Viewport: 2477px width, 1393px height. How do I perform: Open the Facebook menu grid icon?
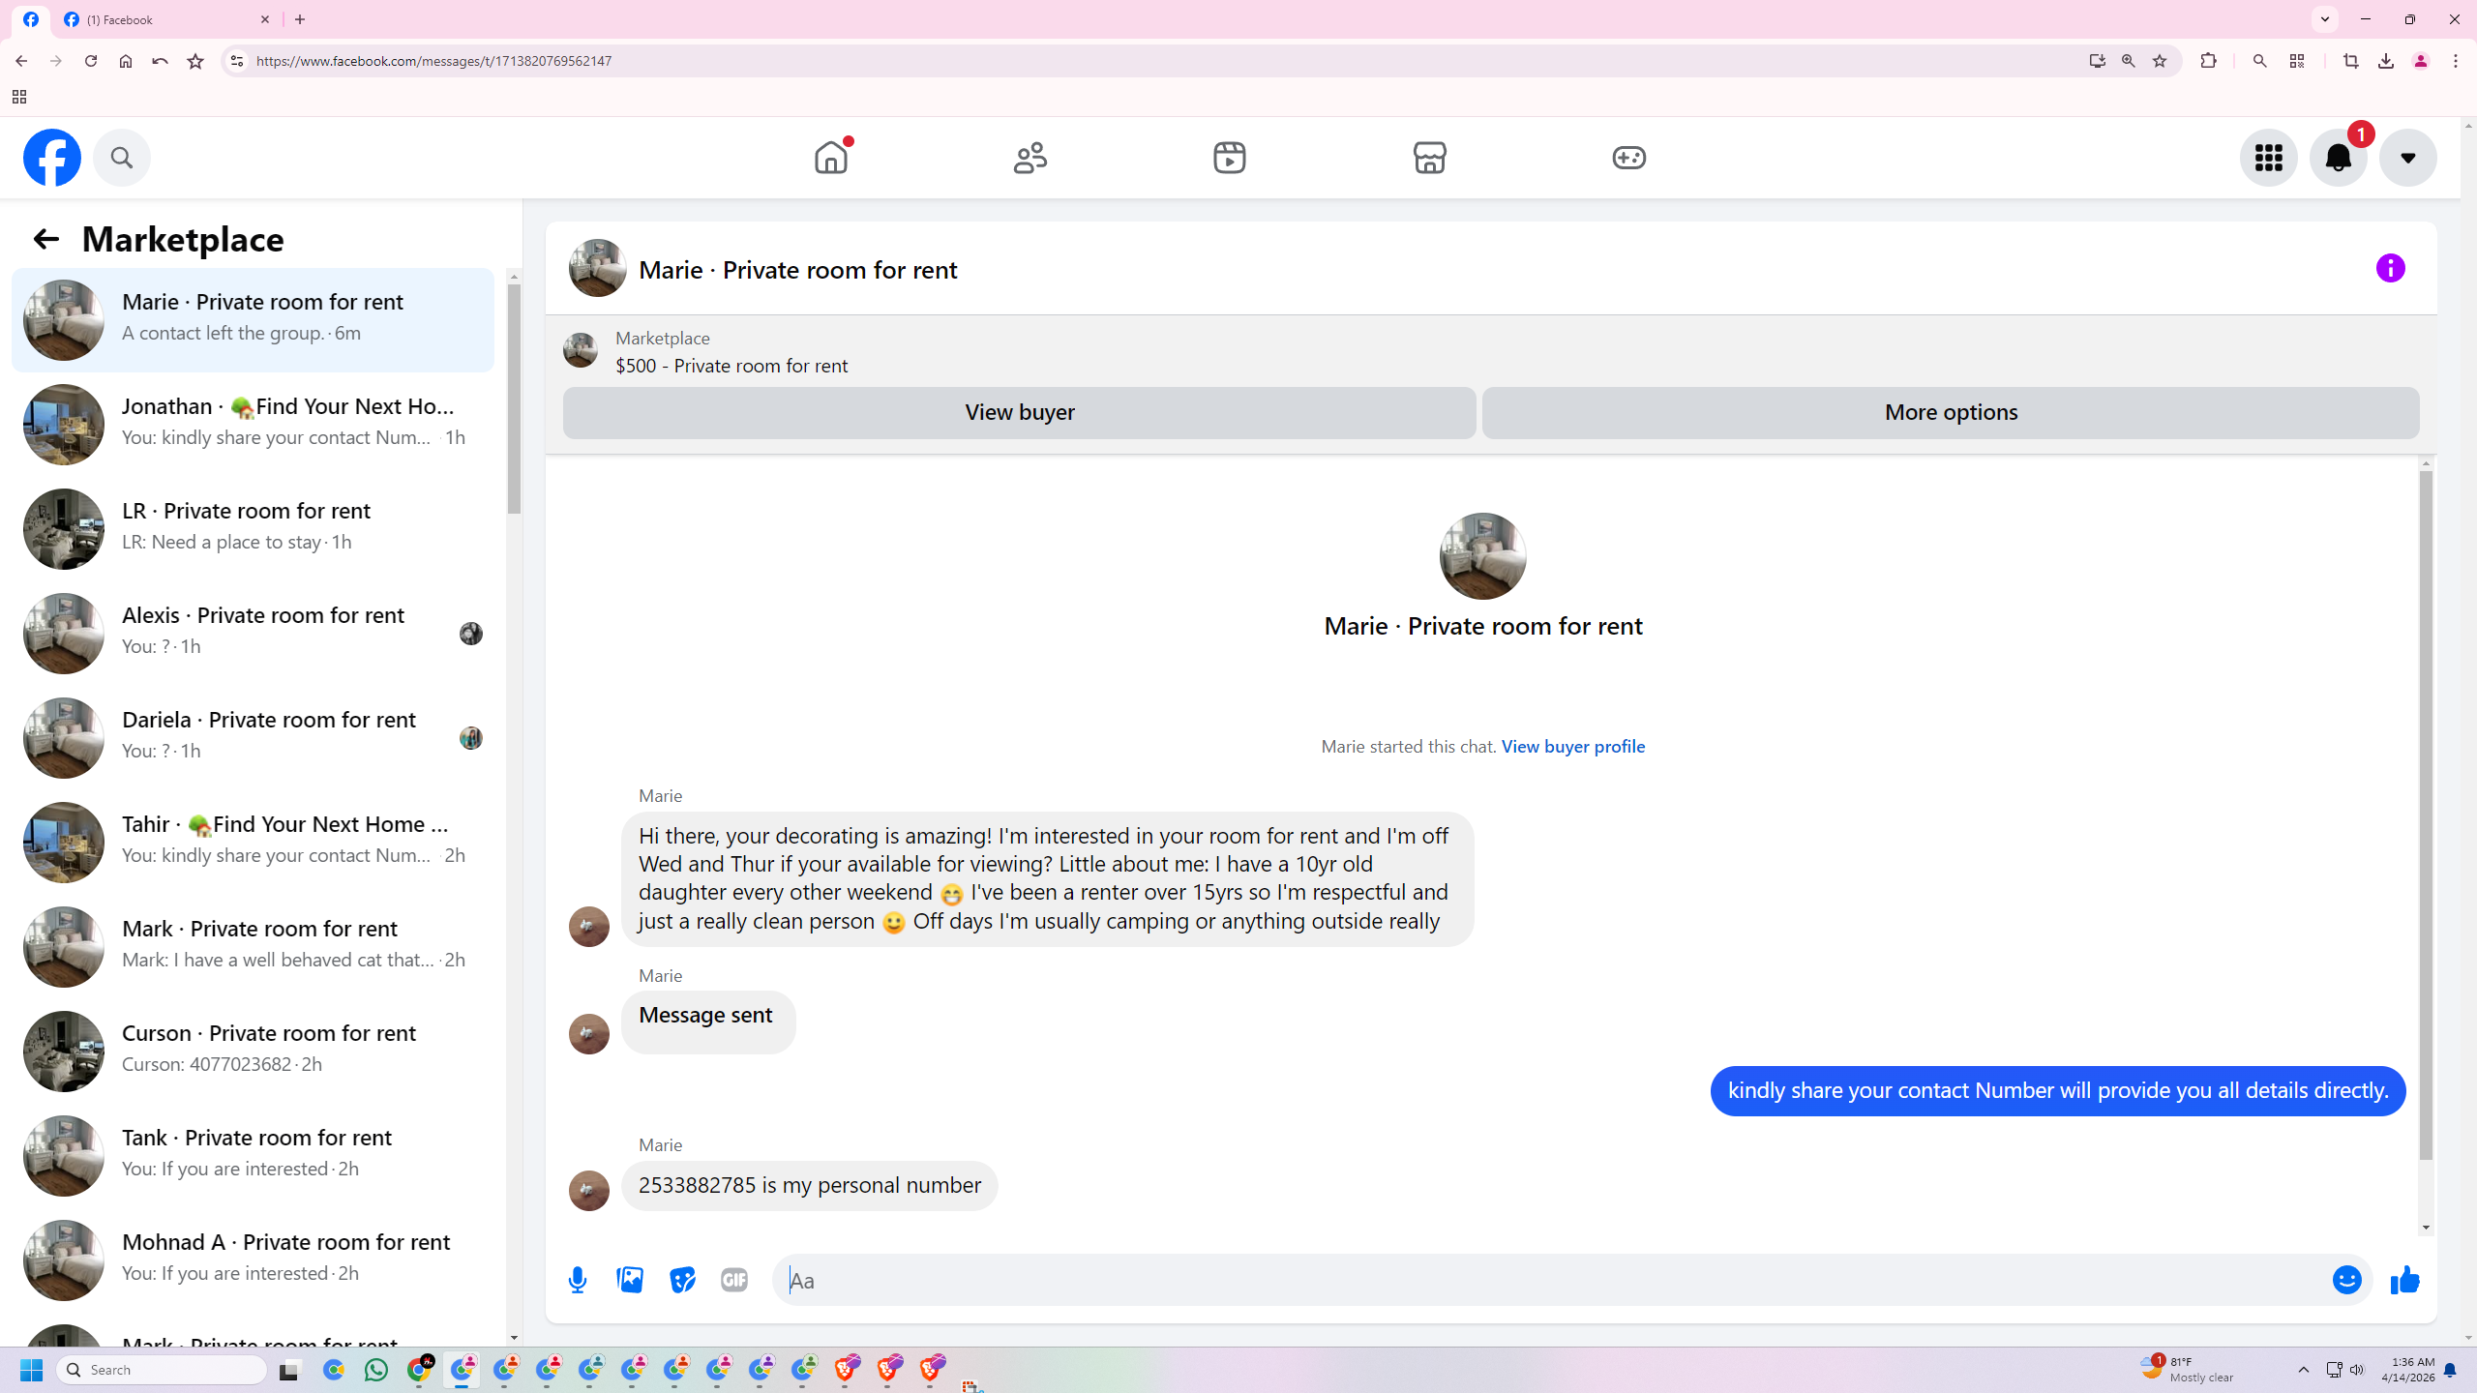[2268, 158]
